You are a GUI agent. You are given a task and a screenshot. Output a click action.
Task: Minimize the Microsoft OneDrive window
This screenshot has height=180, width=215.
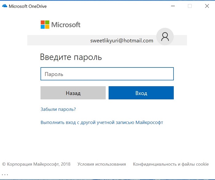pyautogui.click(x=173, y=6)
